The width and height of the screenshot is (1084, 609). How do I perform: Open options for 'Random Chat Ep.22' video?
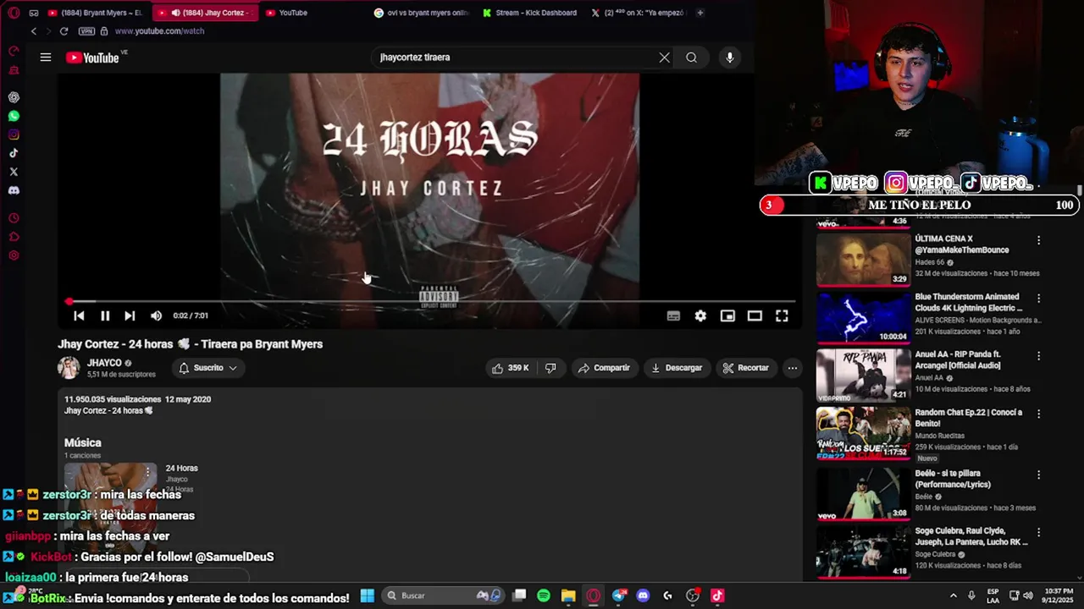coord(1038,414)
